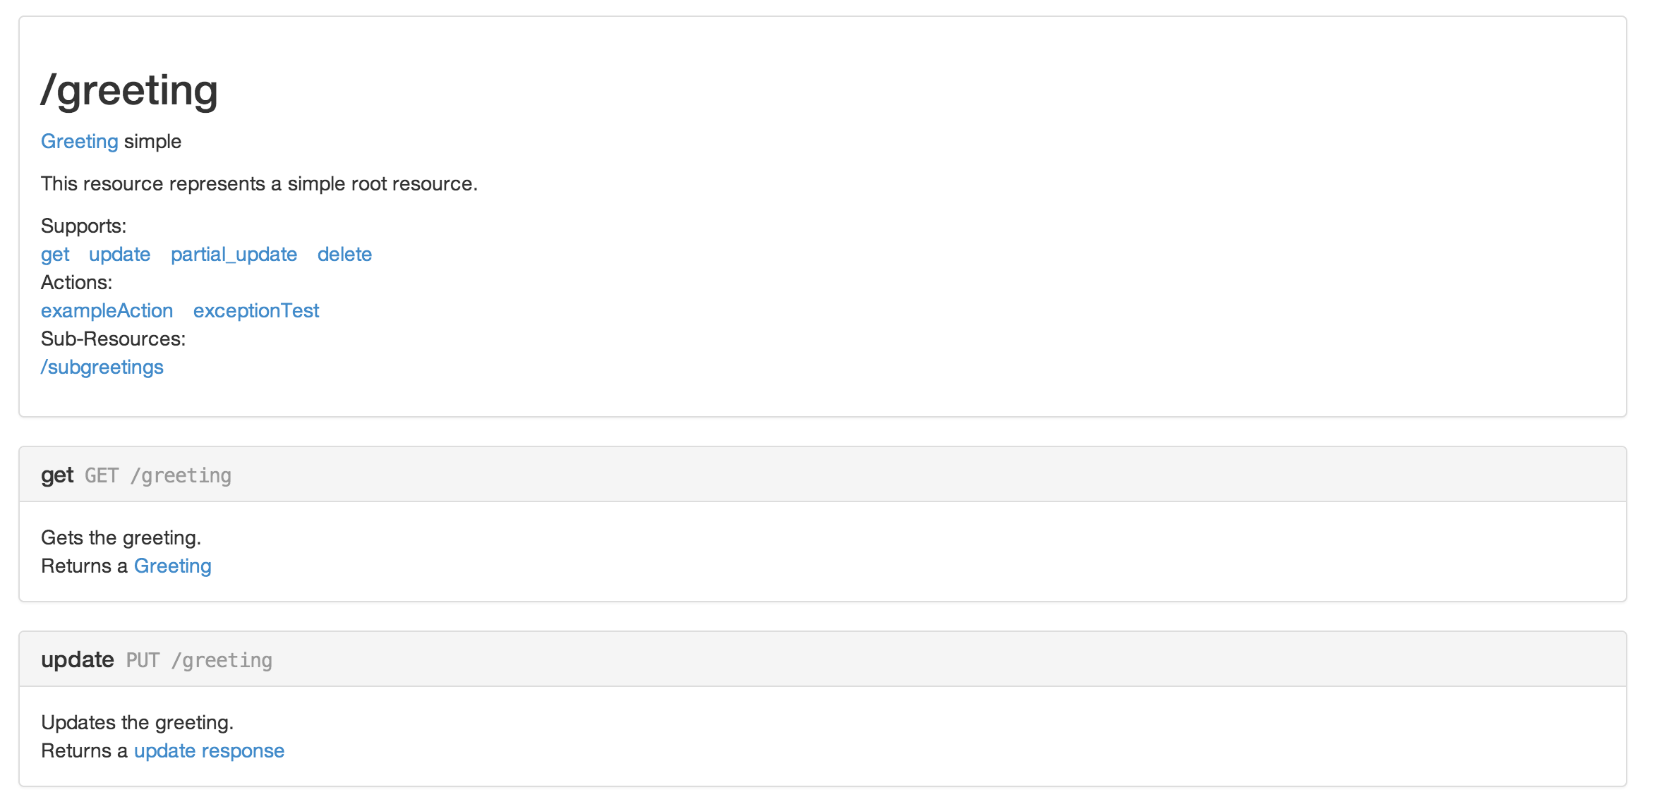This screenshot has width=1657, height=804.
Task: Click the 'Gets the greeting.' description text
Action: point(121,538)
